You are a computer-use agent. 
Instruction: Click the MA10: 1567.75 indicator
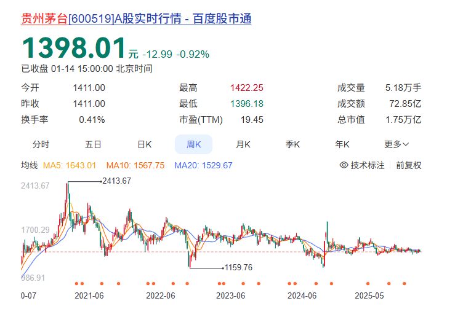pos(135,165)
